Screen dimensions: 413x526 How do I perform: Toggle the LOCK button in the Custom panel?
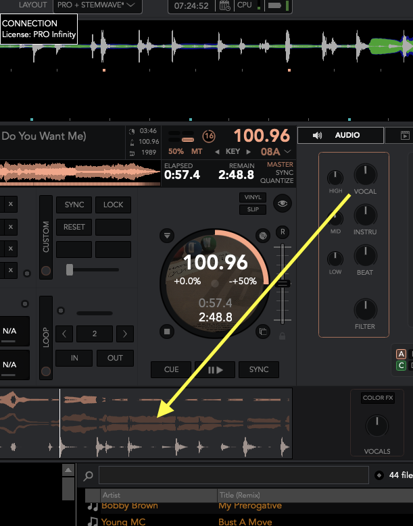pos(113,205)
